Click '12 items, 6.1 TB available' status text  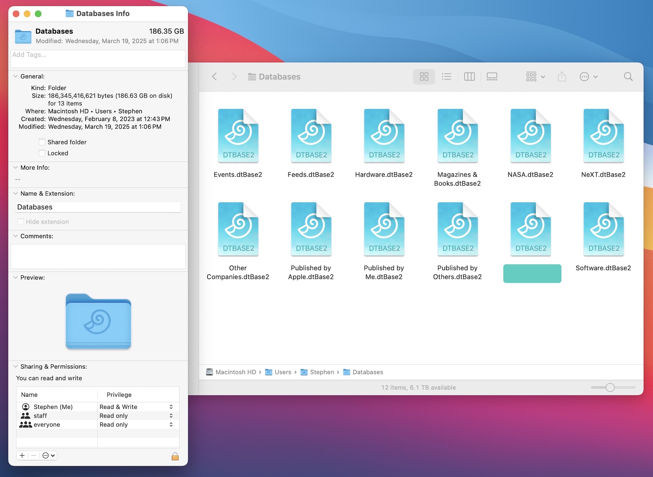pyautogui.click(x=419, y=387)
